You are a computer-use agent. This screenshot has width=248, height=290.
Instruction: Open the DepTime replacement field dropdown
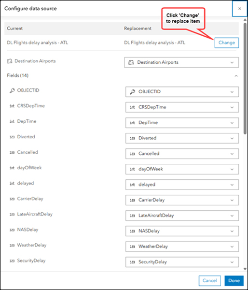(182, 123)
